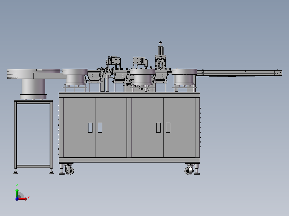
Task: Select the left caster wheel under the cabinet
Action: (x=70, y=170)
